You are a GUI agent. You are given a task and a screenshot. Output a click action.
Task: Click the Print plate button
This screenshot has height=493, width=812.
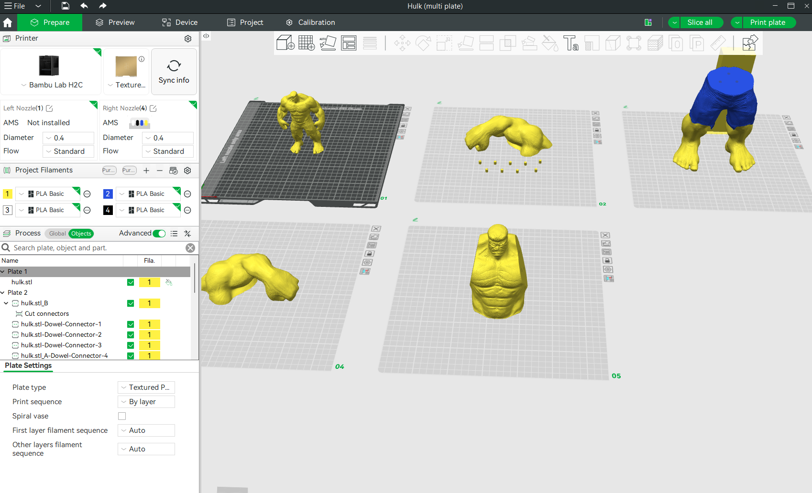pyautogui.click(x=769, y=22)
